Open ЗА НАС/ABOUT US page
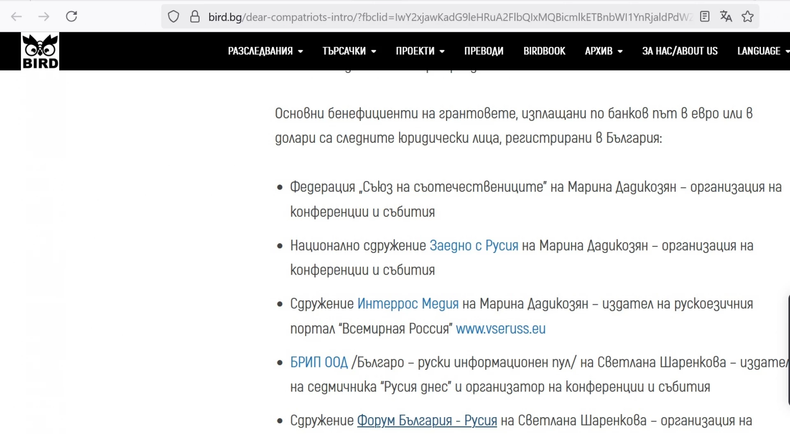This screenshot has width=790, height=434. (x=680, y=51)
